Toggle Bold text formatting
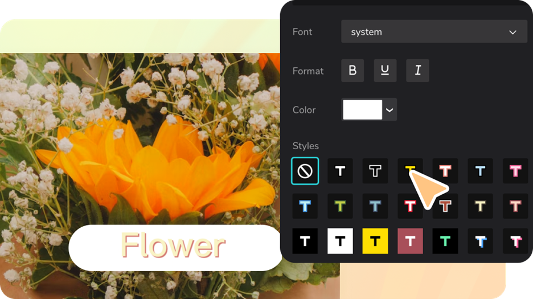This screenshot has width=533, height=299. (352, 71)
